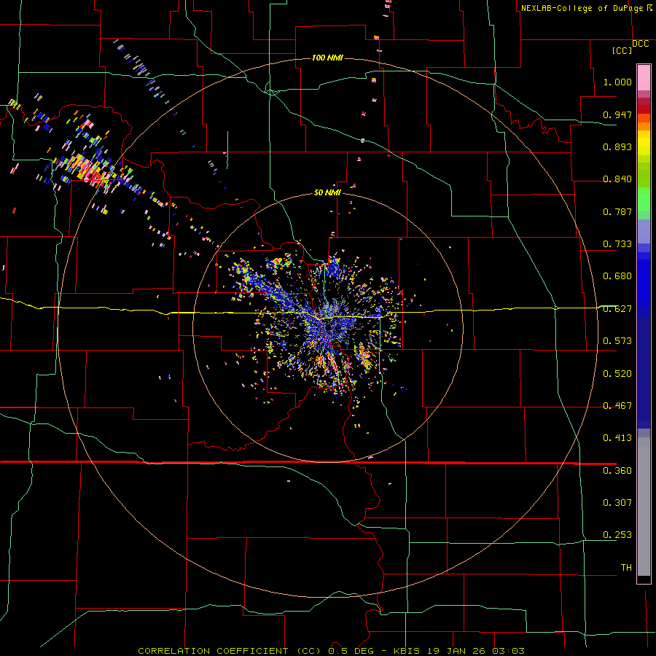Click the 0.573 scale label
Viewport: 656px width, 656px height.
click(617, 341)
